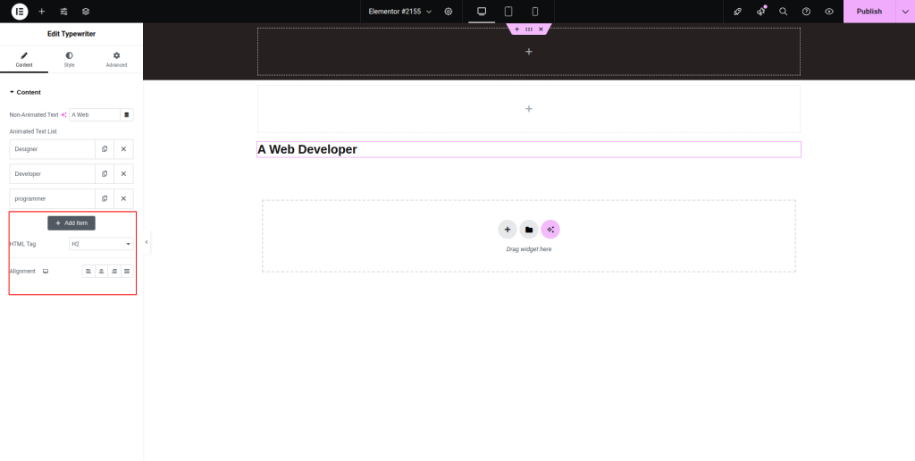
Task: Switch to the Advanced tab
Action: [116, 60]
